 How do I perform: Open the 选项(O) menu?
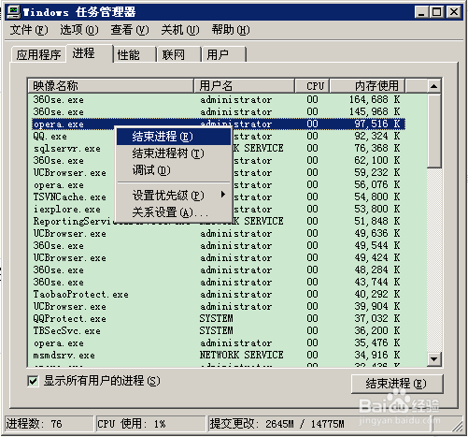coord(79,30)
